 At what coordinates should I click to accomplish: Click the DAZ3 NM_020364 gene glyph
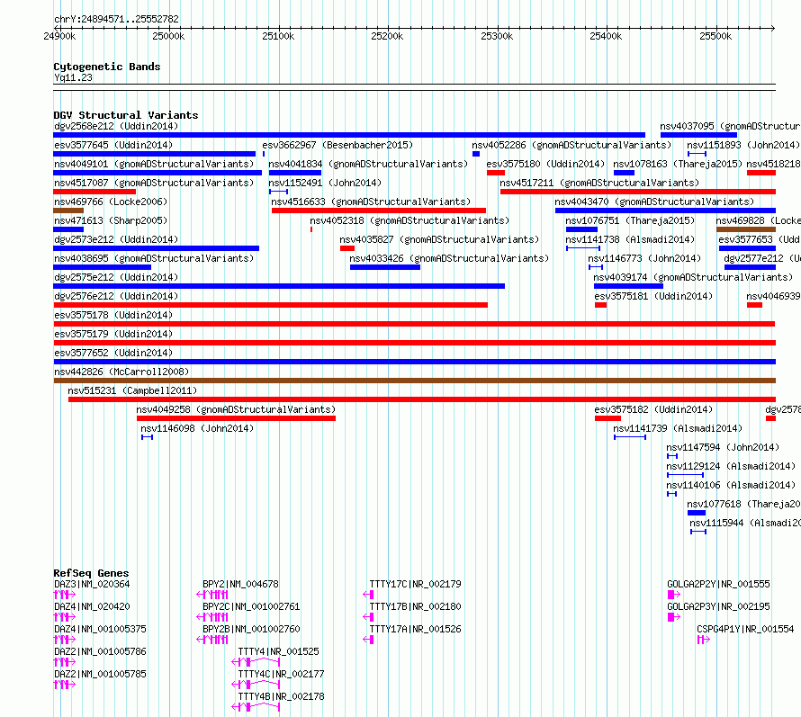click(x=65, y=595)
